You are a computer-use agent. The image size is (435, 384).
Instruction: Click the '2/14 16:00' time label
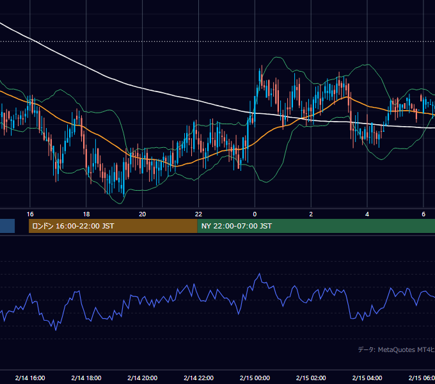pos(30,378)
